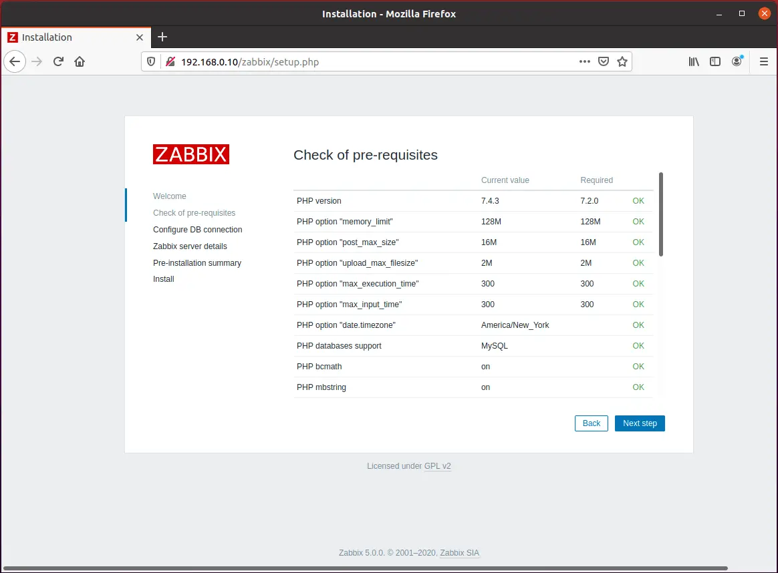This screenshot has width=778, height=573.
Task: Click 'PHP option "upload_max_filesize"' text
Action: 357,263
